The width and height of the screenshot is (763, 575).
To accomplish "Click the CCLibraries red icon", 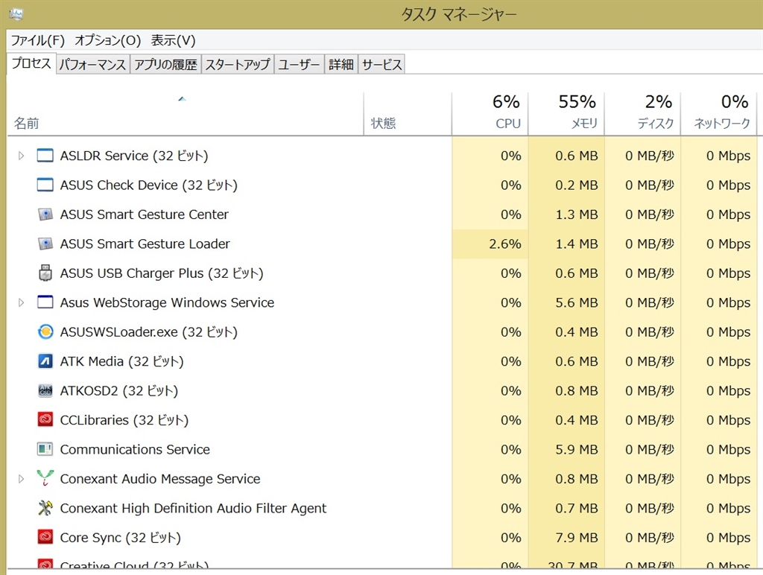I will tap(45, 420).
